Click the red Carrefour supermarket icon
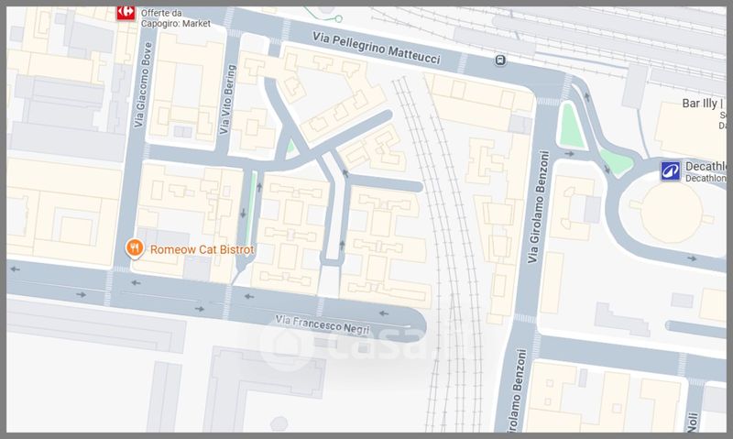The width and height of the screenshot is (733, 439). 126,12
